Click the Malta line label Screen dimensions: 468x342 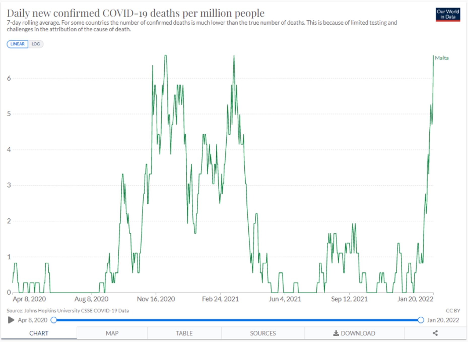click(x=442, y=58)
